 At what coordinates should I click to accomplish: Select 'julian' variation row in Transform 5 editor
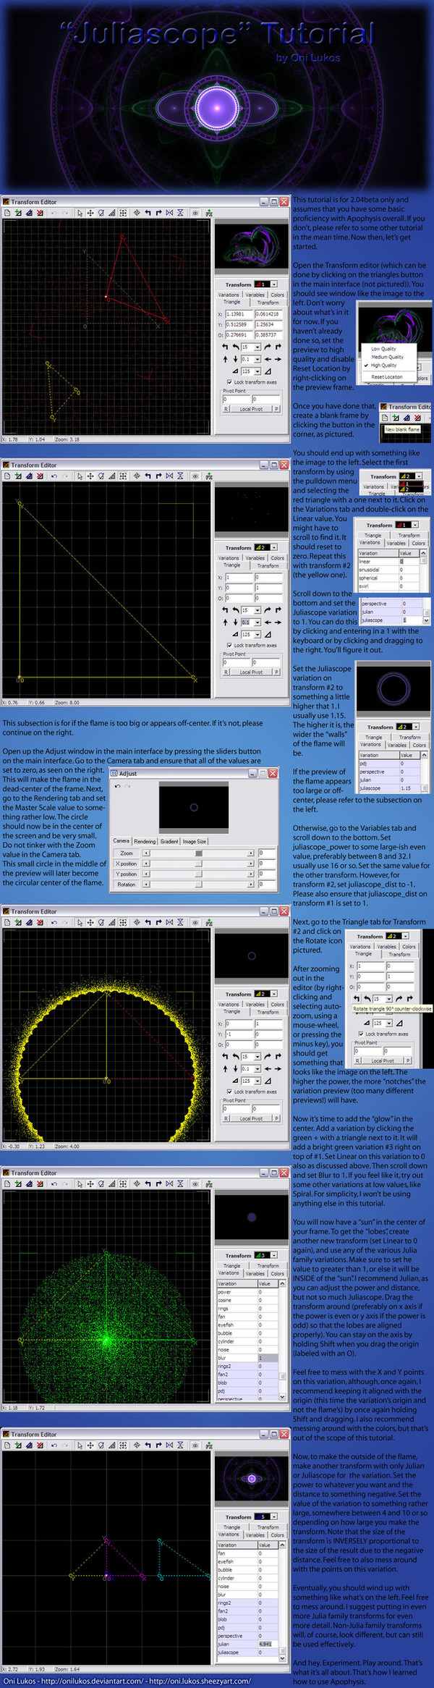click(x=247, y=1643)
